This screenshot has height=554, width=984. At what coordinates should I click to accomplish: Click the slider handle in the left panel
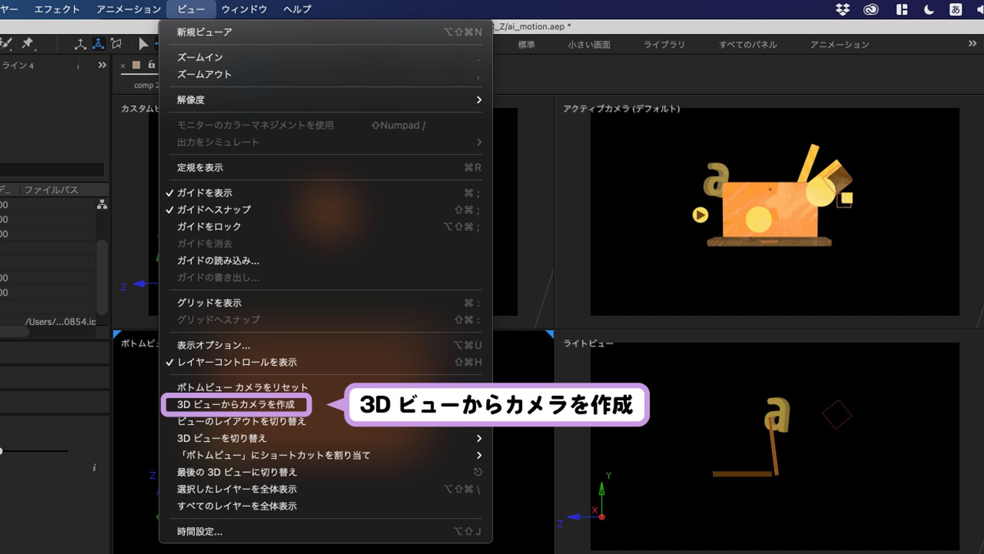tap(1, 451)
